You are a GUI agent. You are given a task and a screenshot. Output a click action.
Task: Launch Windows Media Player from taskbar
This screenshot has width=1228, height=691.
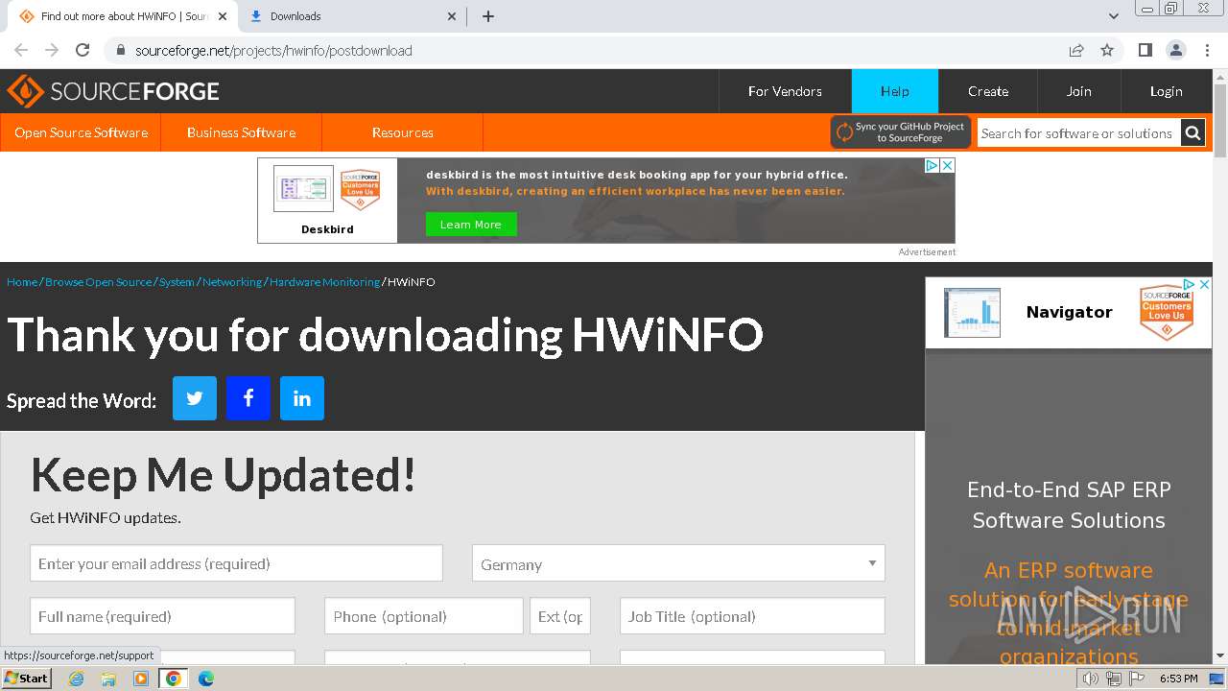pyautogui.click(x=141, y=679)
